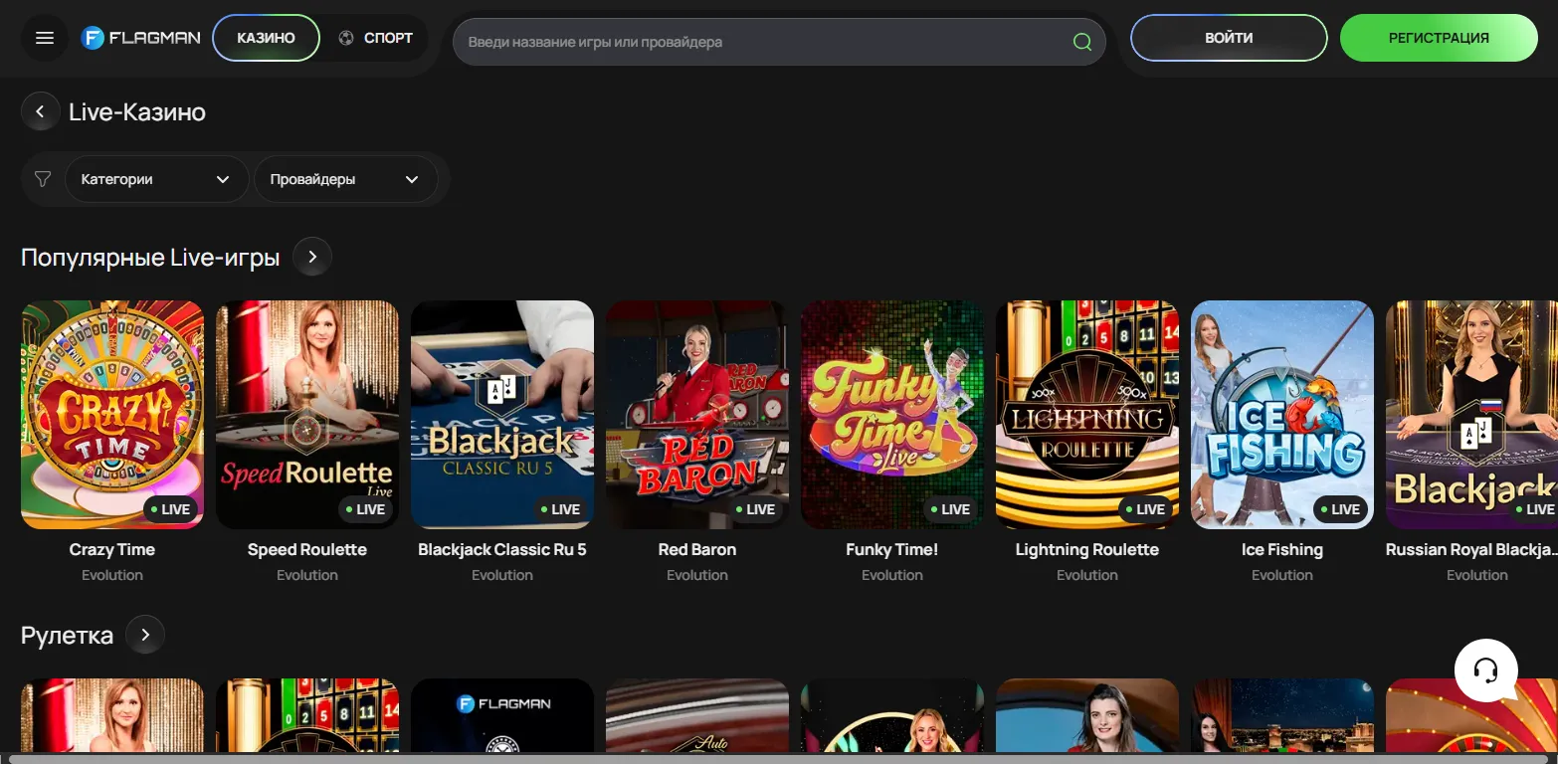Click the back arrow beside Live-Казино

(40, 112)
